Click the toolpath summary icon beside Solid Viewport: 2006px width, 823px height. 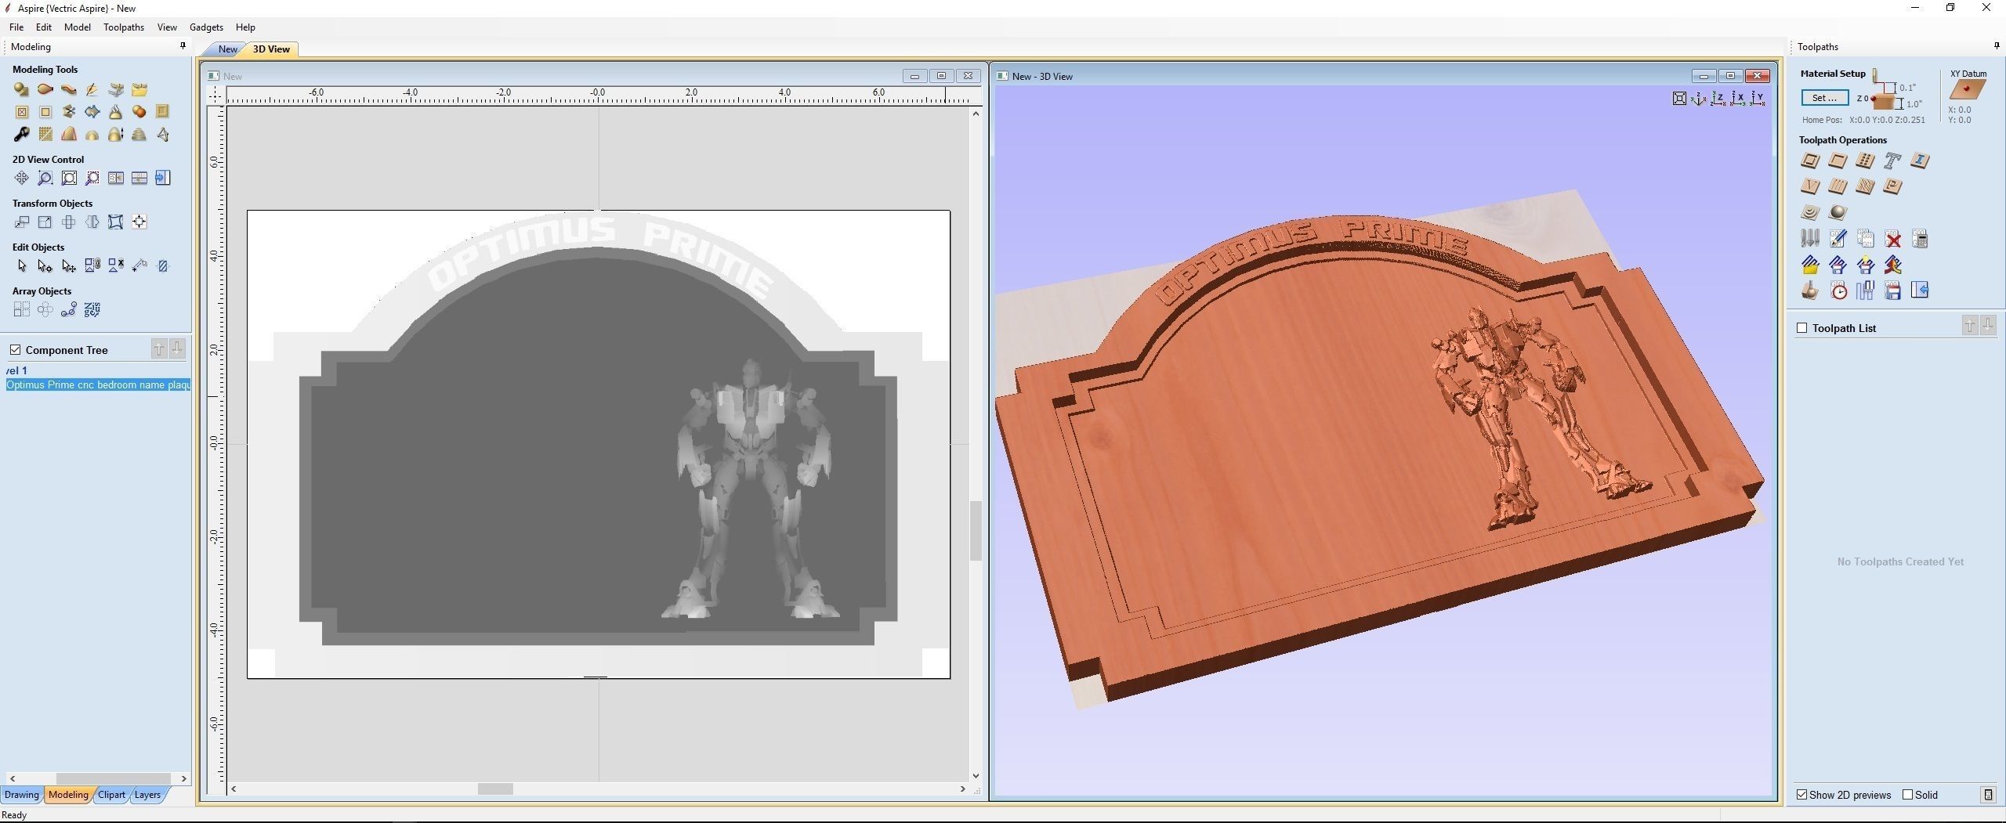(1988, 795)
